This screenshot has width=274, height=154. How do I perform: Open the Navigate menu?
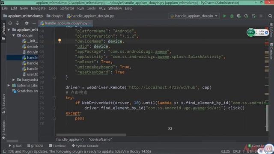pos(38,8)
